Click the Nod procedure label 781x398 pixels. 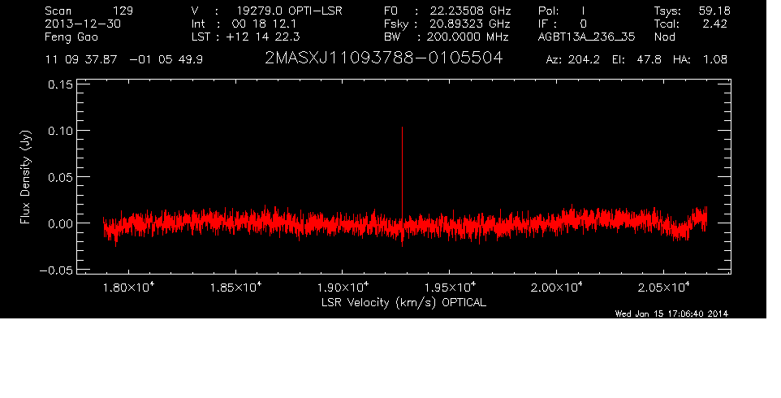point(664,37)
